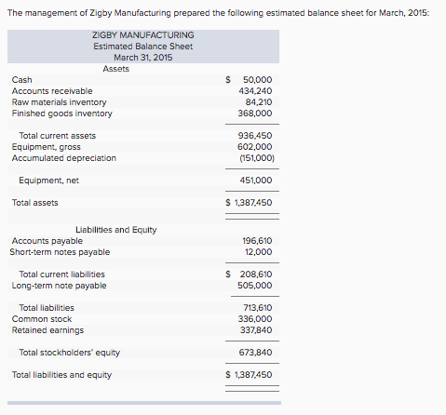Click the value 434,240

click(255, 91)
